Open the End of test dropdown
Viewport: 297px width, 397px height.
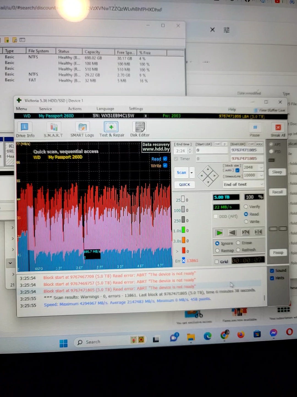click(243, 184)
